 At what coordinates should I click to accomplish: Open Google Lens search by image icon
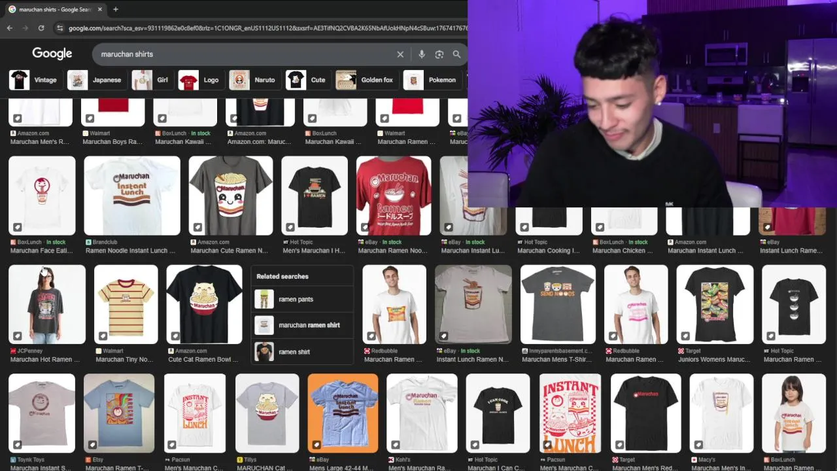tap(439, 54)
